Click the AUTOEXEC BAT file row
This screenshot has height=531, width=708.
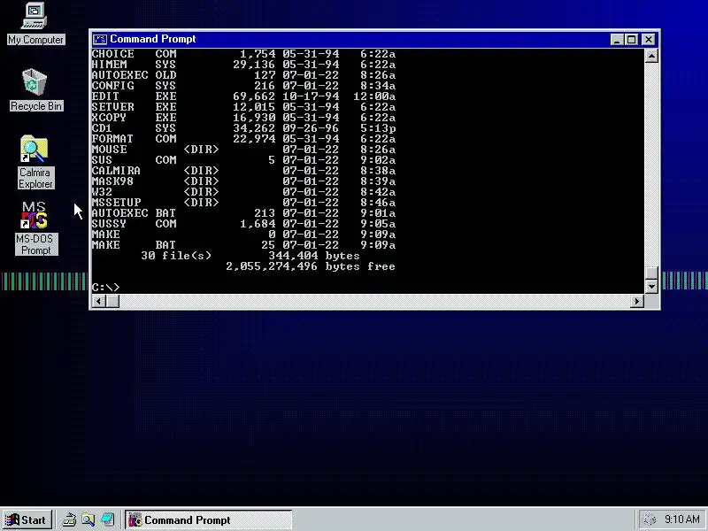click(243, 213)
